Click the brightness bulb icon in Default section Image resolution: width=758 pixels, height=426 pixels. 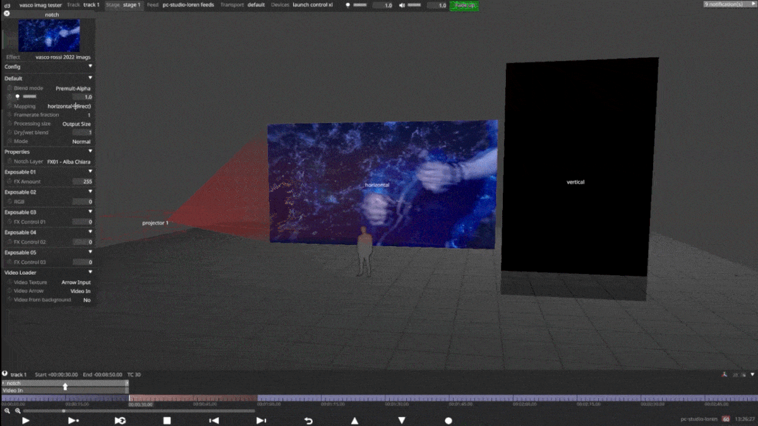(17, 97)
